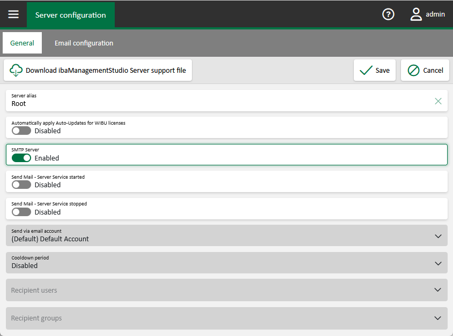Open help via the question mark icon
The image size is (453, 336).
coord(388,14)
